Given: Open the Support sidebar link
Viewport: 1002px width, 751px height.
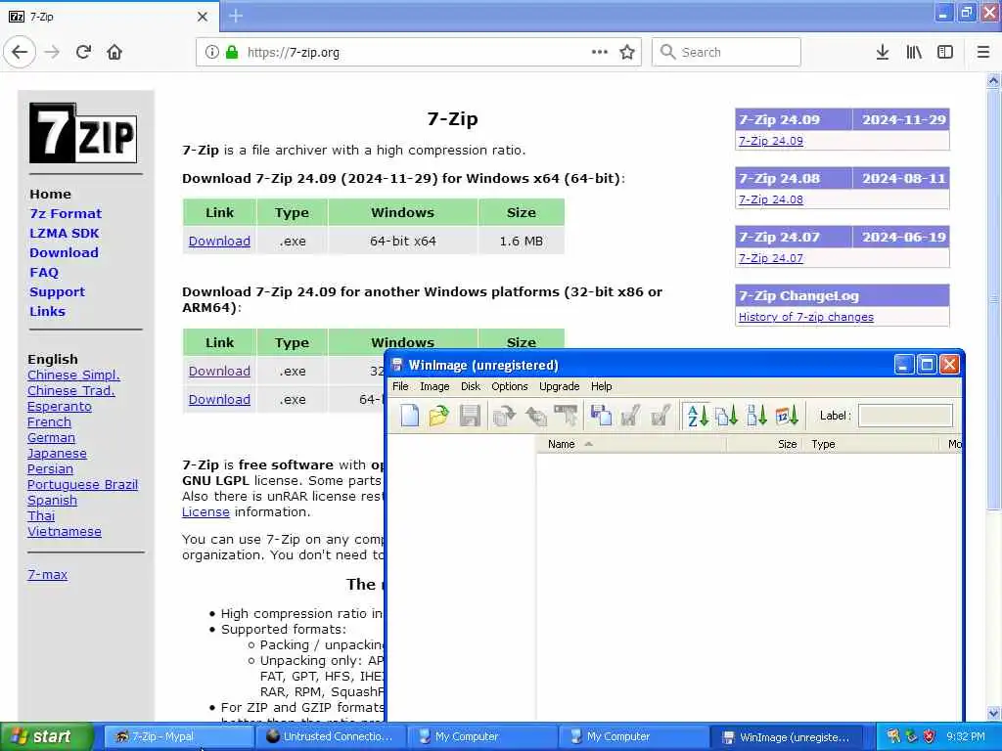Looking at the screenshot, I should (57, 291).
